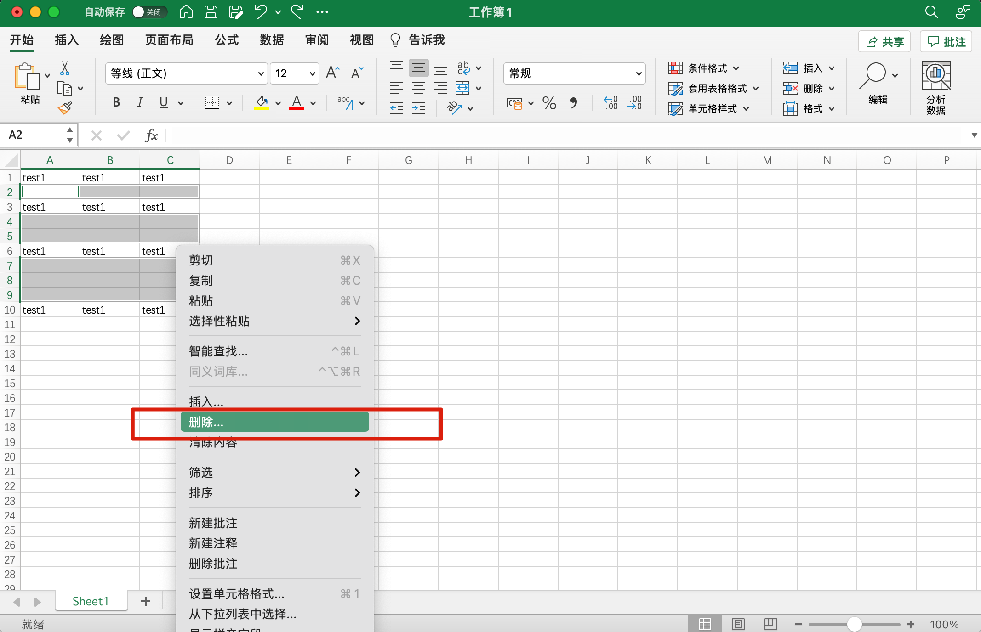Click the format painter brush icon
This screenshot has width=981, height=632.
65,108
